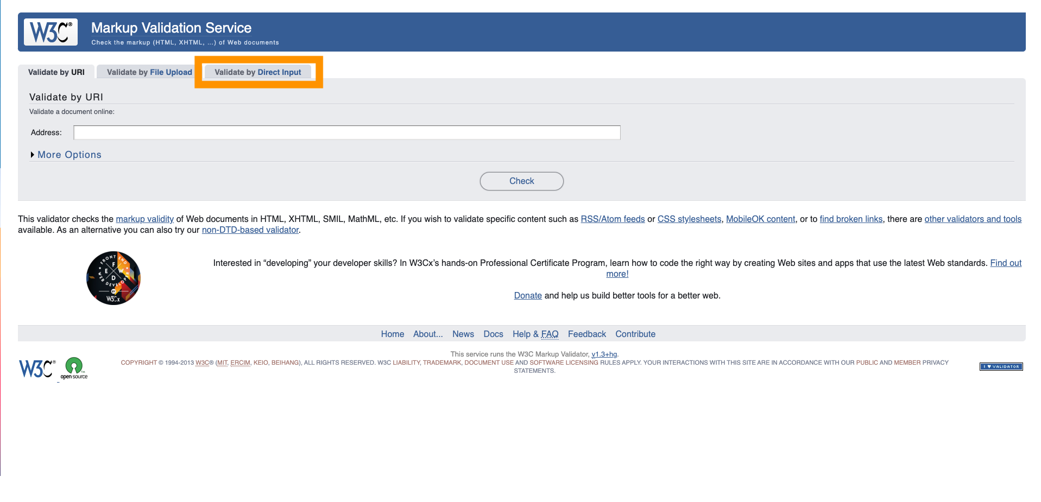
Task: Open the PUBLIC privacy link in footer
Action: click(x=867, y=363)
